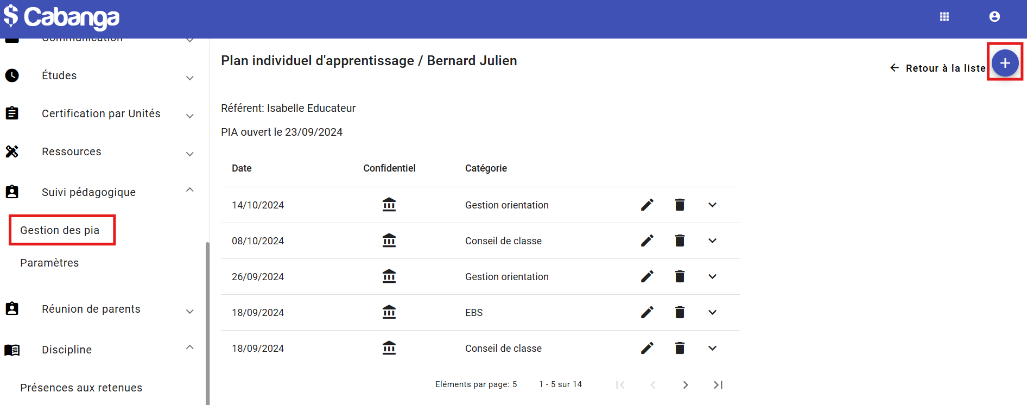Click confidential institution icon for 26/09/2024
1027x405 pixels.
click(x=389, y=276)
